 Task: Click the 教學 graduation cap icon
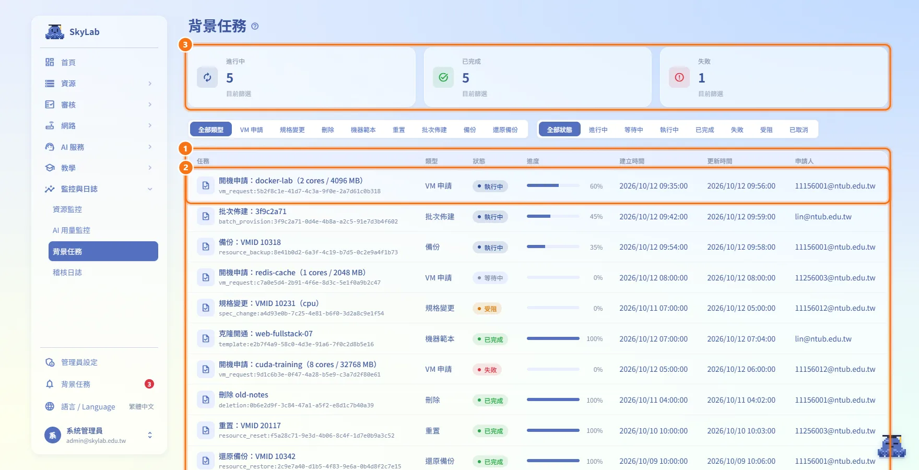pyautogui.click(x=50, y=168)
